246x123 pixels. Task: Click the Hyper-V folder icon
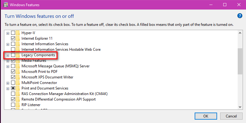(x=18, y=33)
